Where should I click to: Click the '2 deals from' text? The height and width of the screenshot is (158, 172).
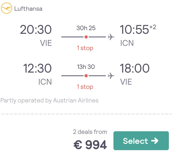point(90,132)
